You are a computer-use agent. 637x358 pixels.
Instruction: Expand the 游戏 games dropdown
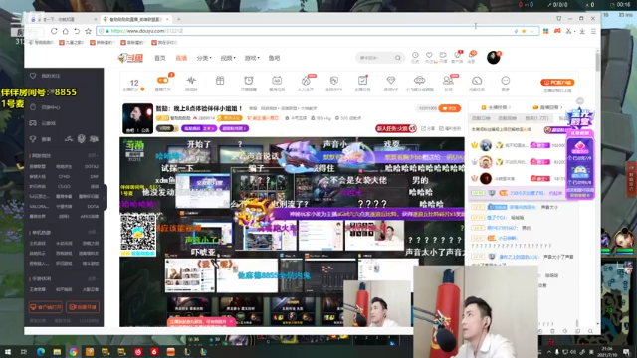(252, 58)
